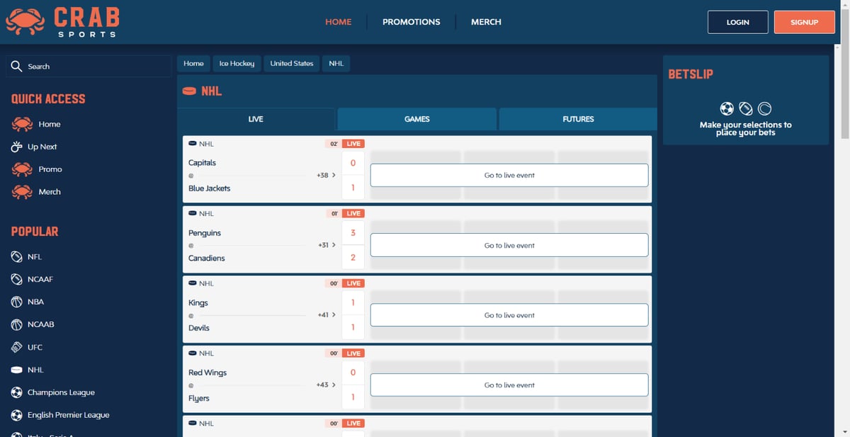This screenshot has height=437, width=850.
Task: Expand +43 markets for Red Wings game
Action: coord(326,385)
